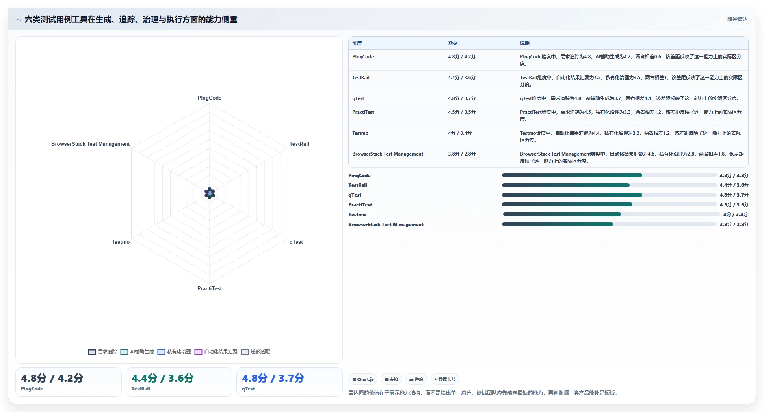Select the 表格 chip
The width and height of the screenshot is (764, 412).
click(x=391, y=379)
